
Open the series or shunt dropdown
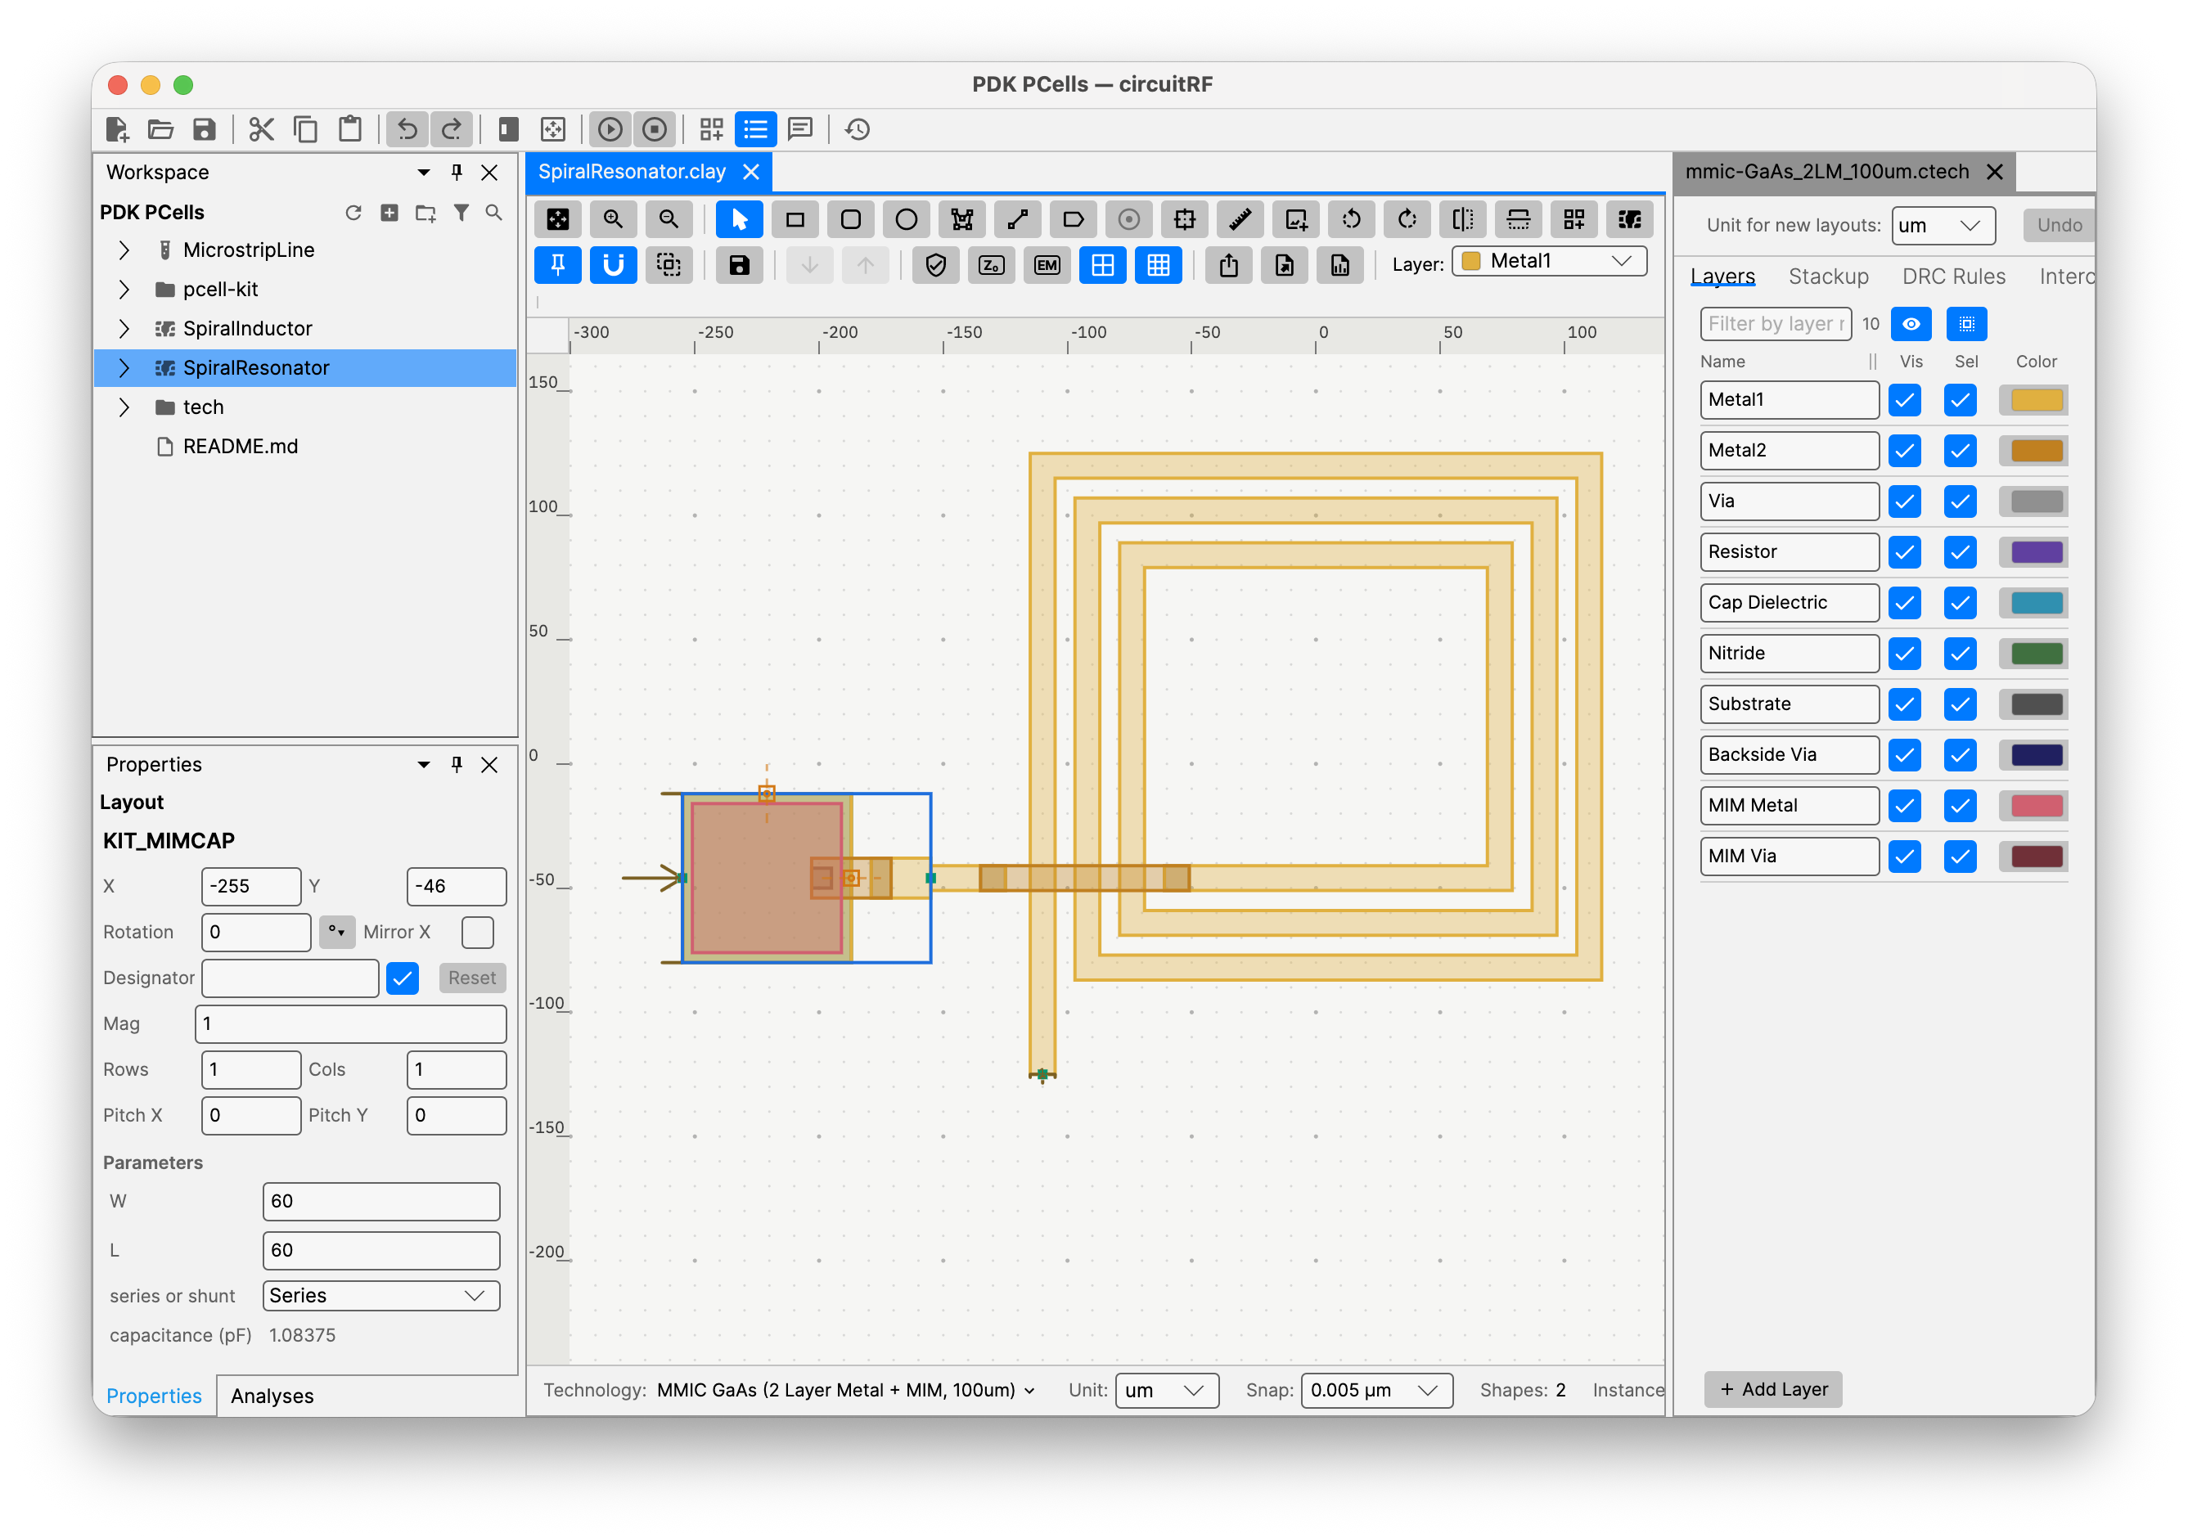pyautogui.click(x=381, y=1295)
